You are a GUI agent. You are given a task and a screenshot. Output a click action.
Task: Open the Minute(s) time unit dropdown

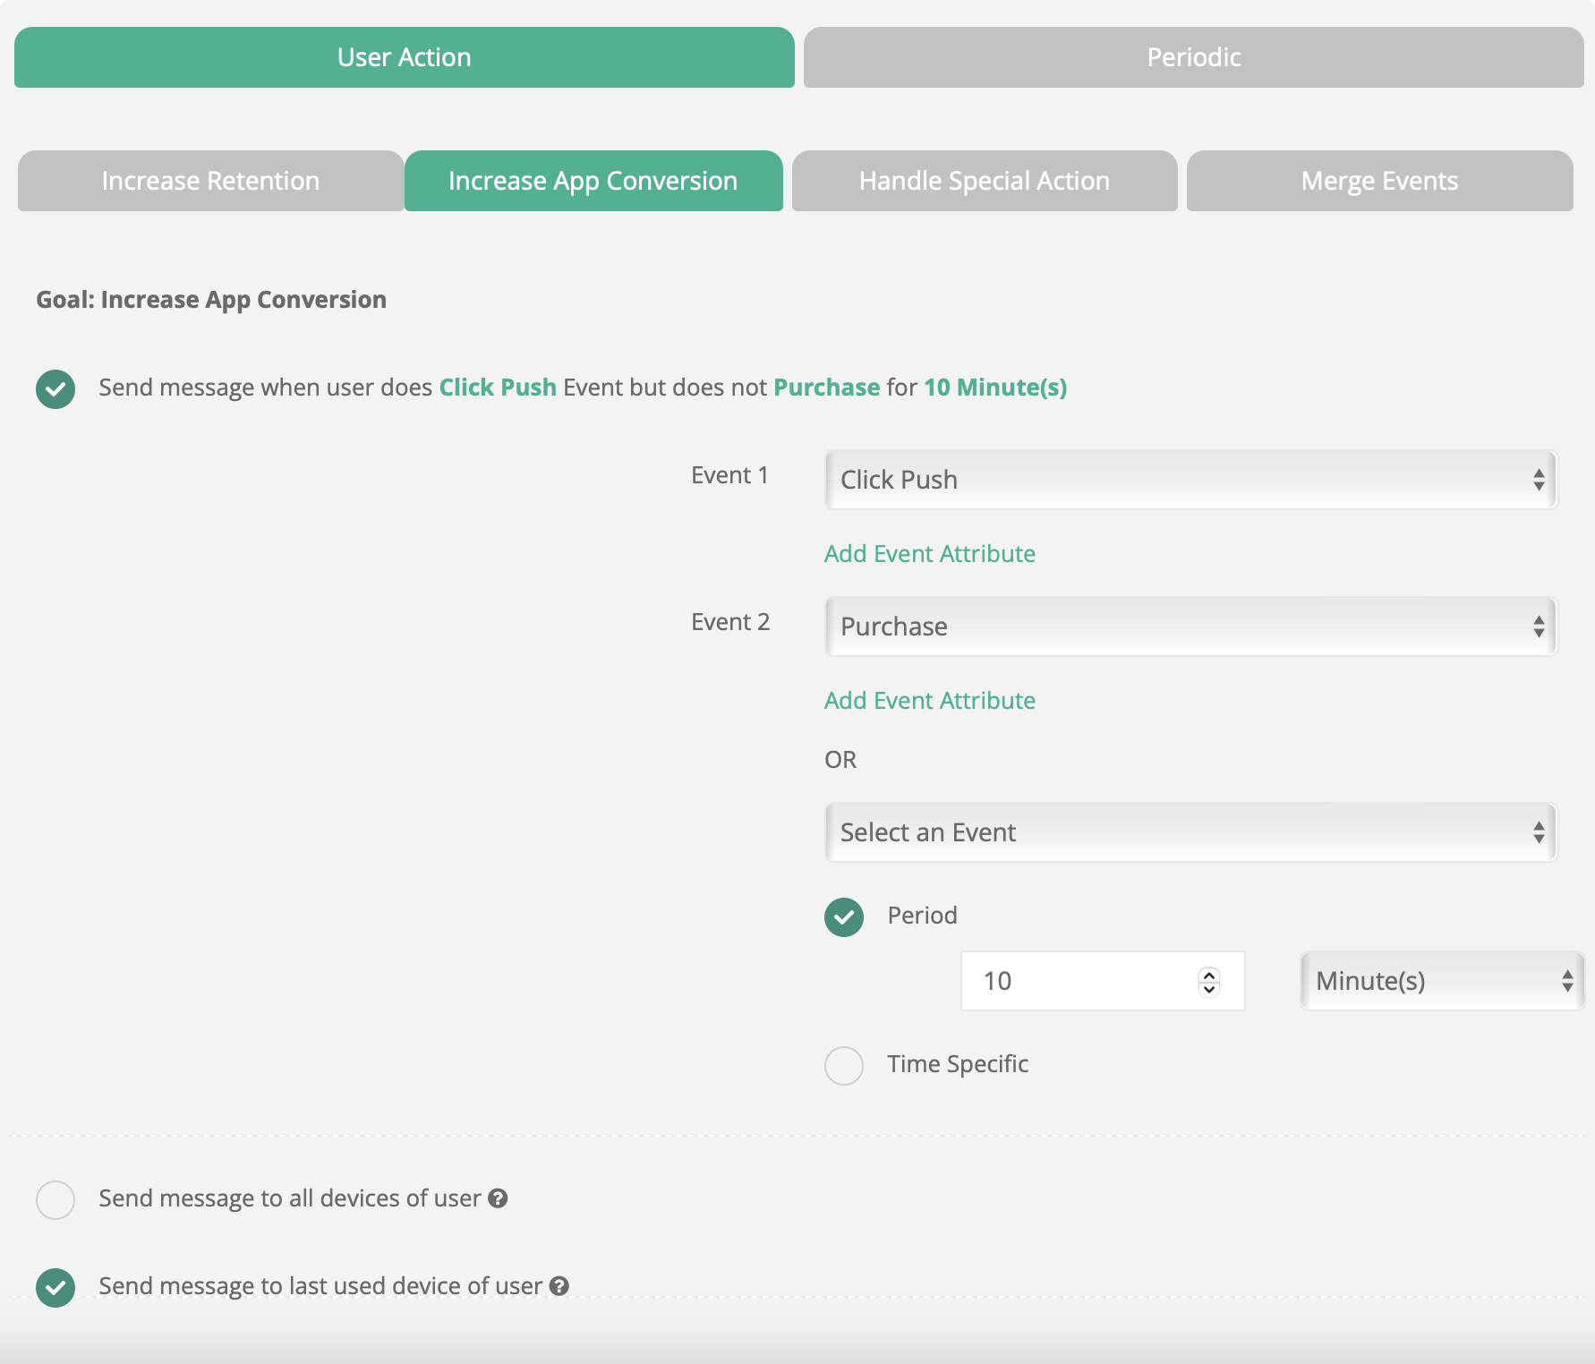click(x=1441, y=981)
